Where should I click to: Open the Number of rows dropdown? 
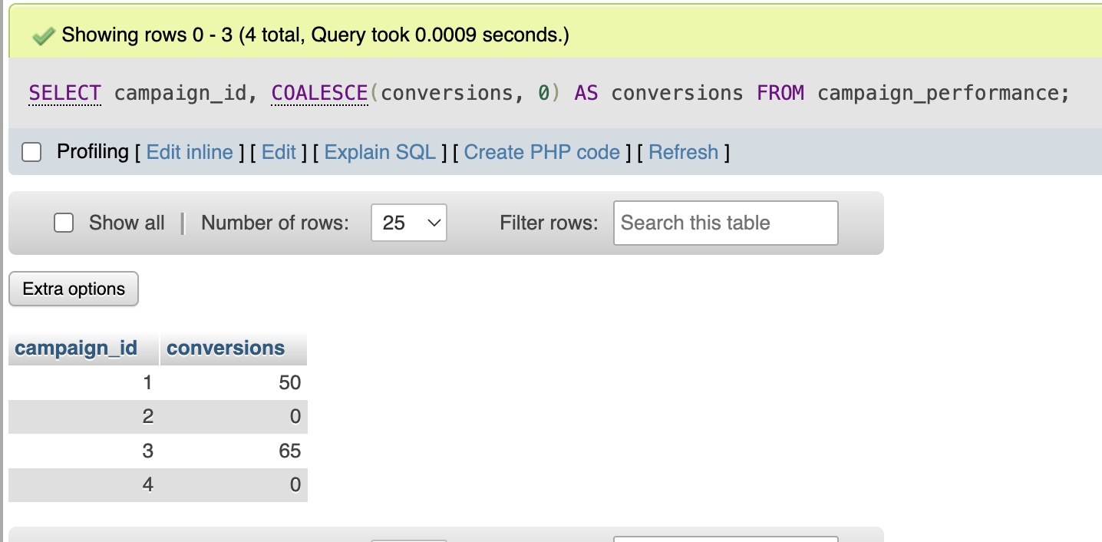point(409,223)
